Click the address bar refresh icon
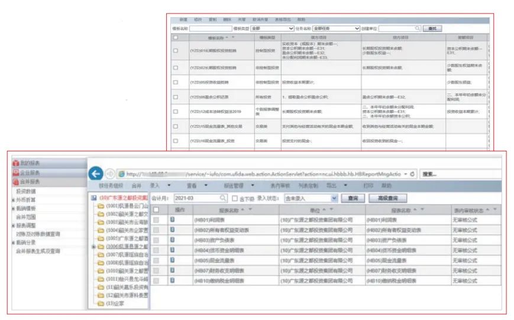This screenshot has width=514, height=320. 413,174
